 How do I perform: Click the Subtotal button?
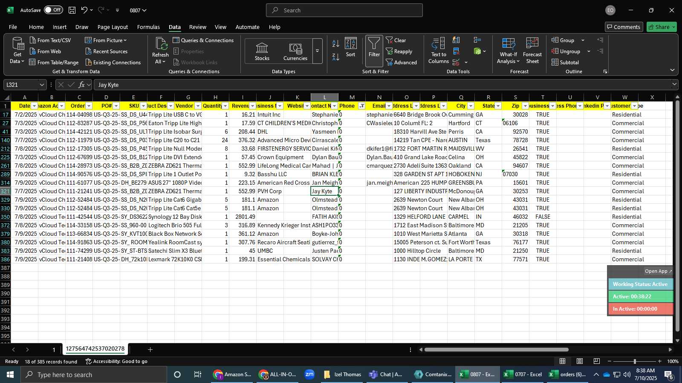(x=565, y=62)
